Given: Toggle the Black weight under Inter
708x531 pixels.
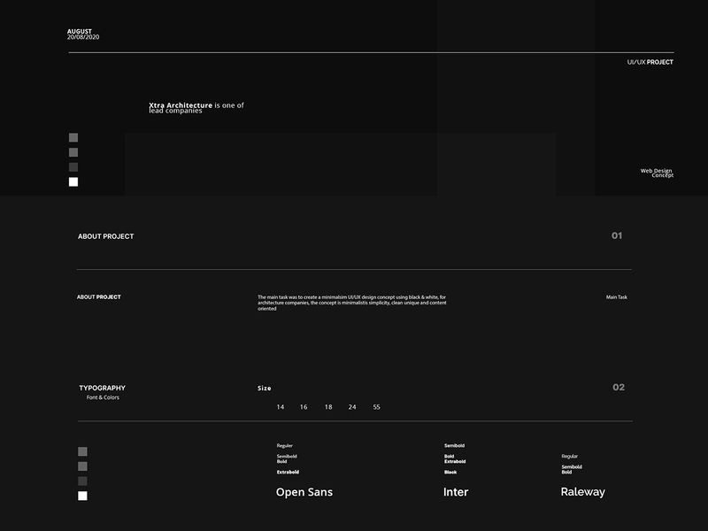Looking at the screenshot, I should point(450,472).
